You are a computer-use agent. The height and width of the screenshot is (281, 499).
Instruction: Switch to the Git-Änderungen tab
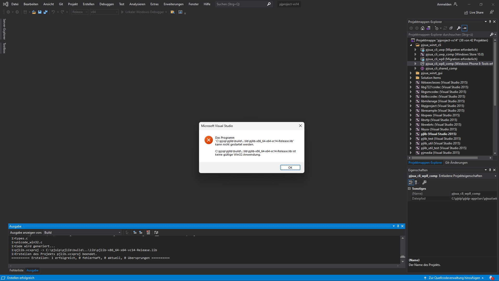click(456, 163)
